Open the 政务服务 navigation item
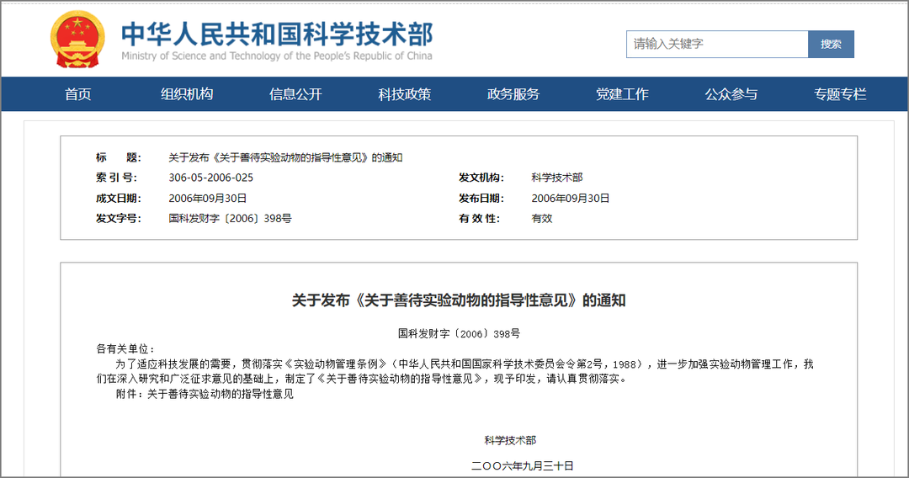This screenshot has height=478, width=909. pyautogui.click(x=513, y=94)
